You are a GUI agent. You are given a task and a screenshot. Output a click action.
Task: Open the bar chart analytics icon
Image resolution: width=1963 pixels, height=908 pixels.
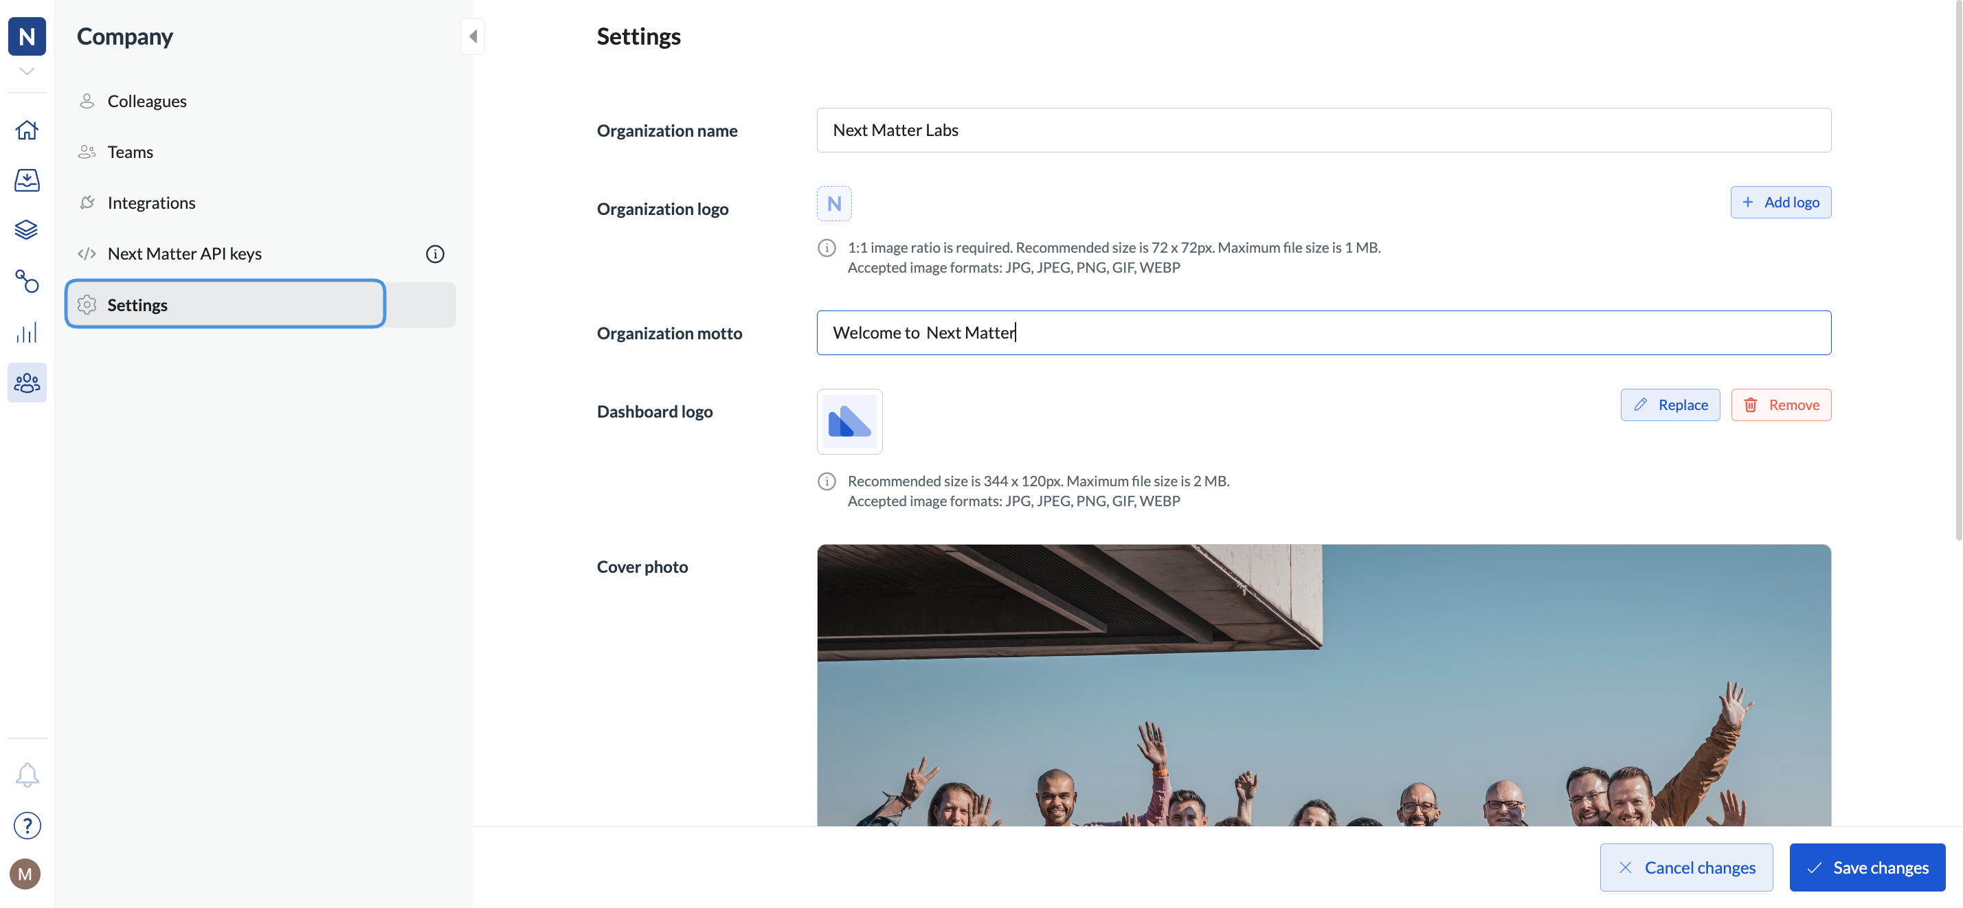[27, 332]
